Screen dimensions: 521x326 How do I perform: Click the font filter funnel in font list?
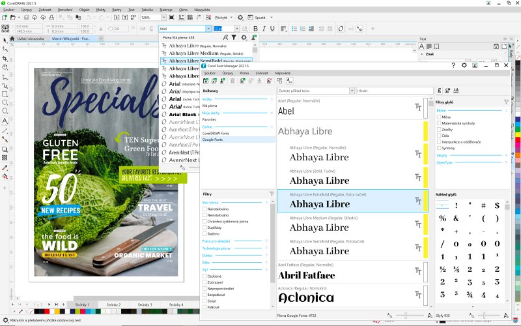[x=234, y=38]
